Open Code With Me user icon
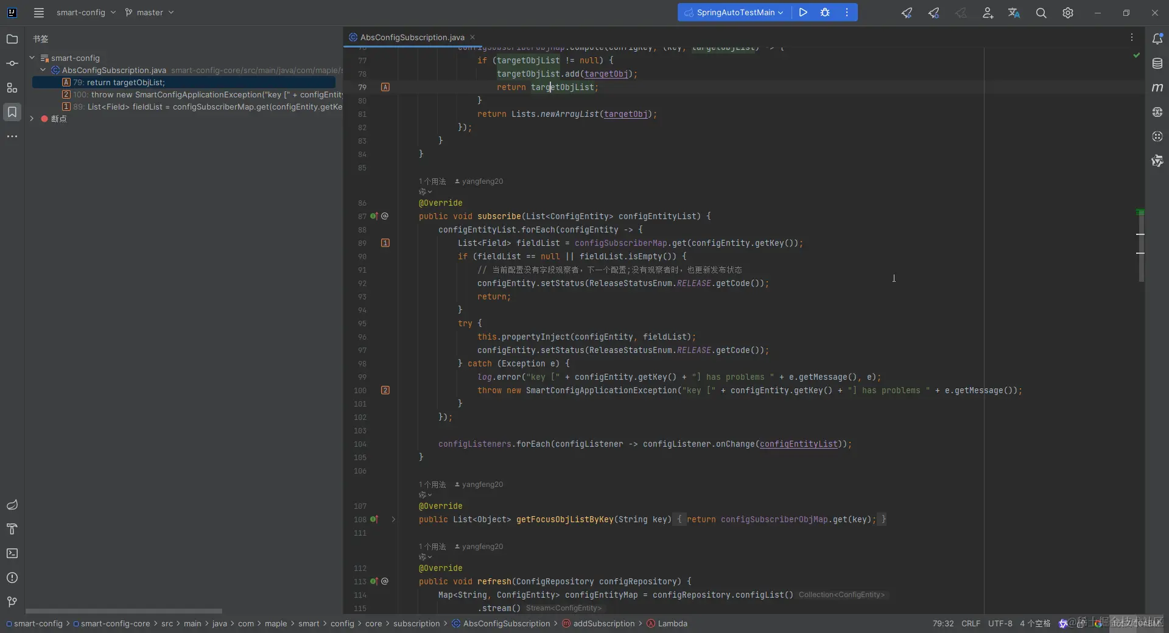This screenshot has height=633, width=1169. (x=988, y=13)
